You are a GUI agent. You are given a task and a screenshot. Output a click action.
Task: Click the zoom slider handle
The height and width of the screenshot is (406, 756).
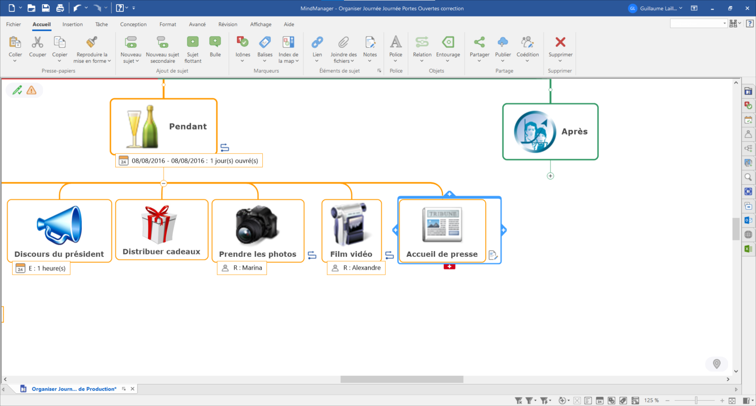(x=696, y=401)
